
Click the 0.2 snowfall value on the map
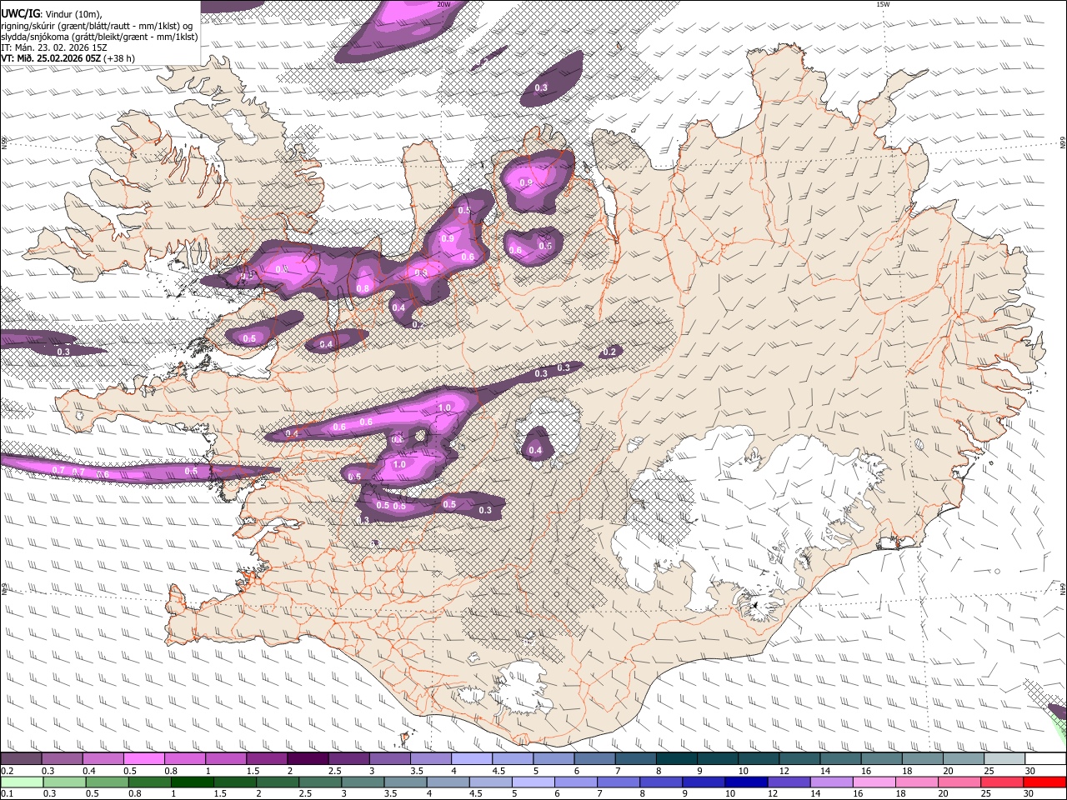coord(609,352)
